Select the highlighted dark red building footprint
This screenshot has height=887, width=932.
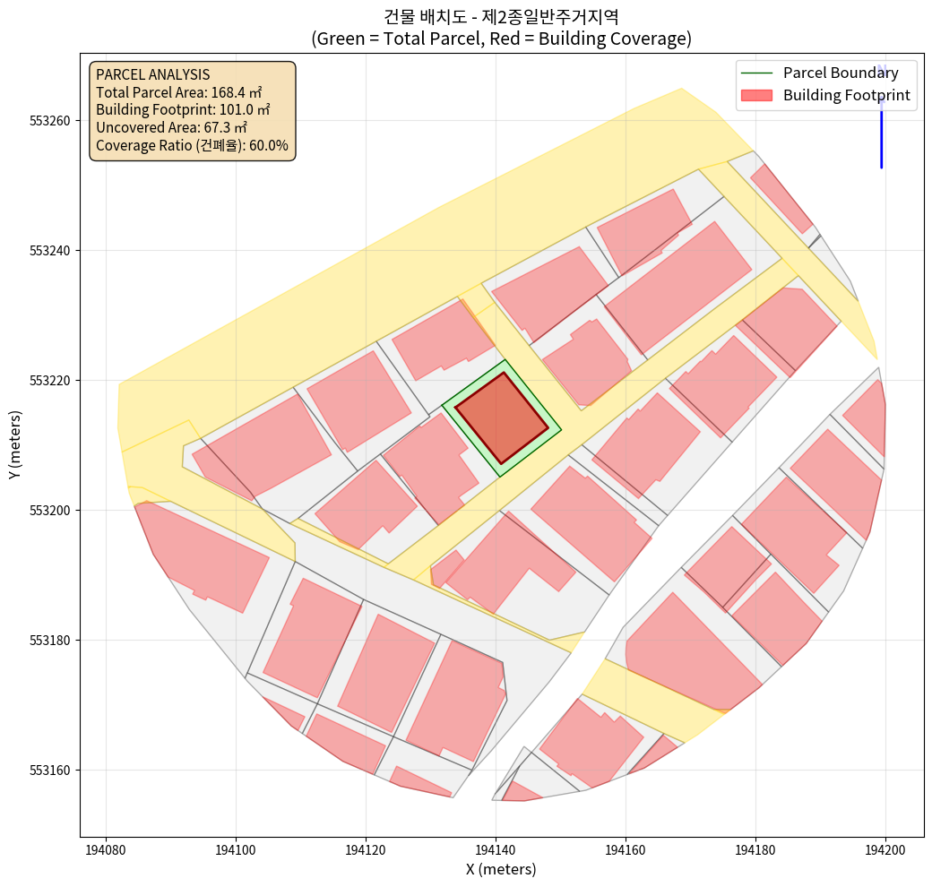(x=501, y=418)
